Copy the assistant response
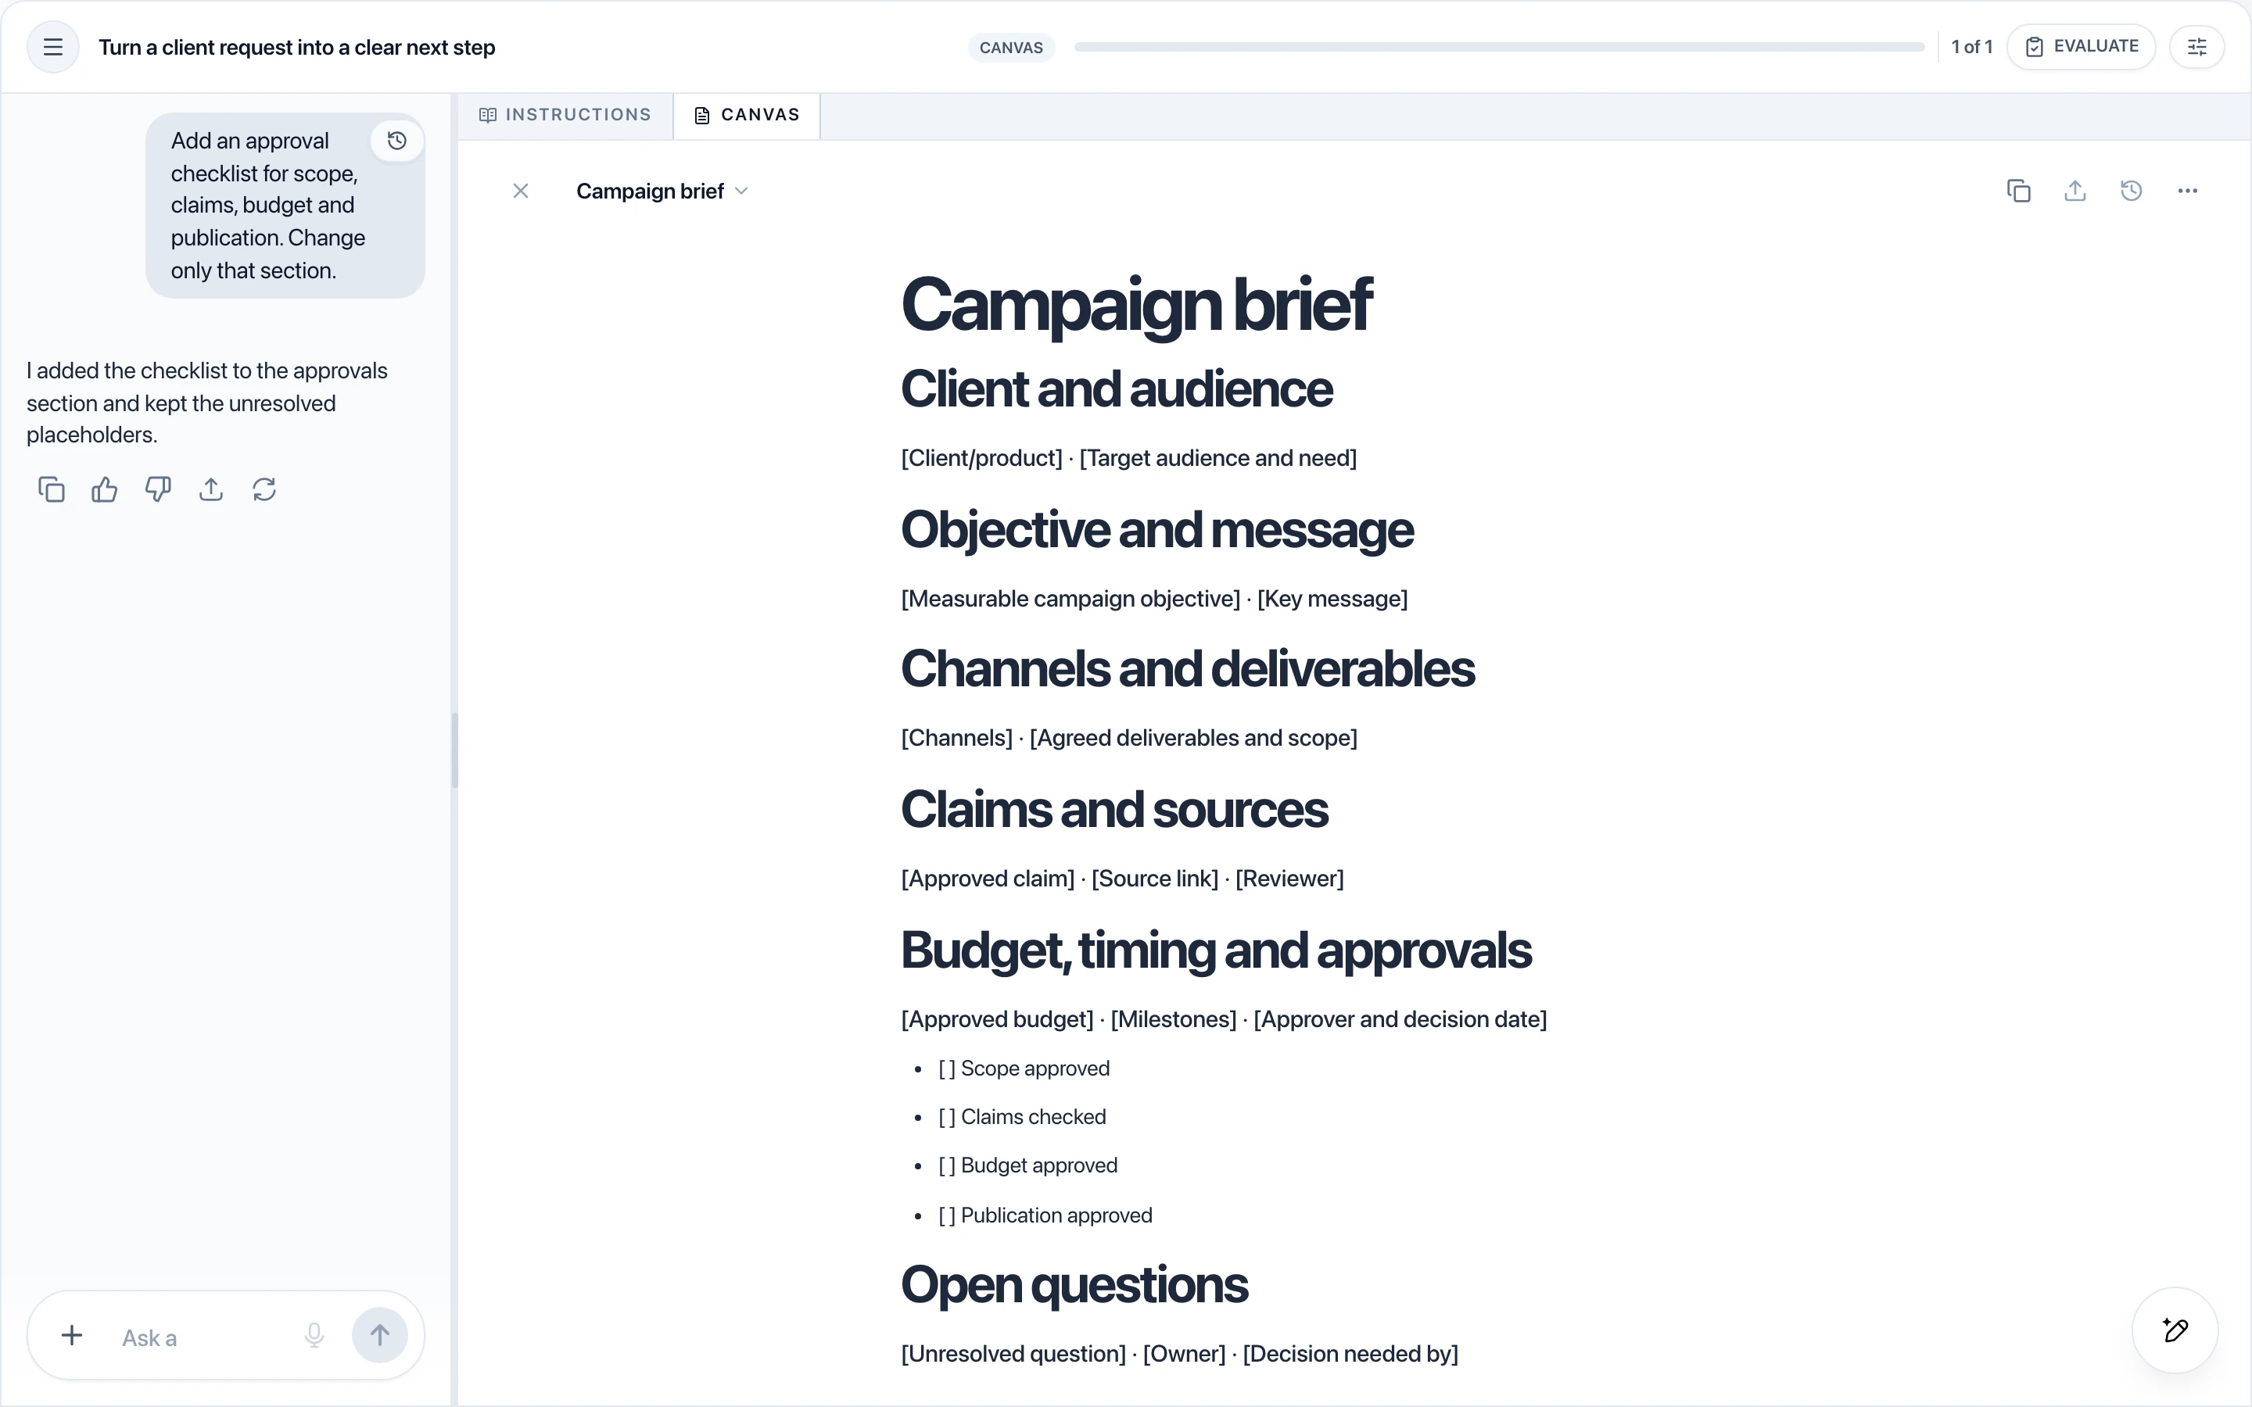Image resolution: width=2252 pixels, height=1407 pixels. (x=51, y=489)
